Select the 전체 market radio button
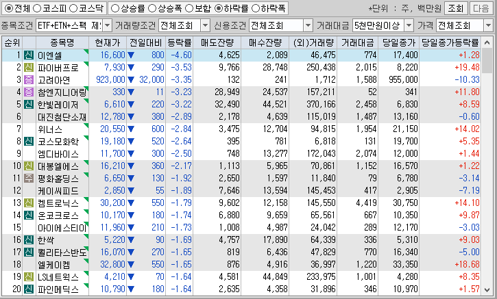 pyautogui.click(x=9, y=8)
